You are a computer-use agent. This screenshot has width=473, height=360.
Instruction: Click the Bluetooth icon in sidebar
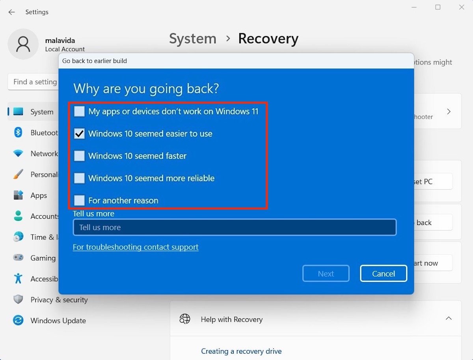[x=18, y=133]
